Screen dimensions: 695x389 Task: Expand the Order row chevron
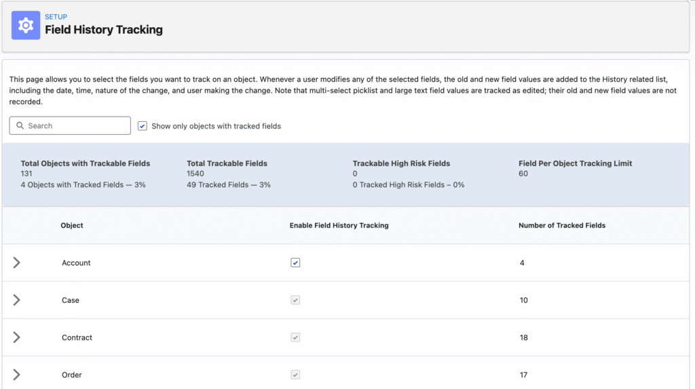(17, 375)
